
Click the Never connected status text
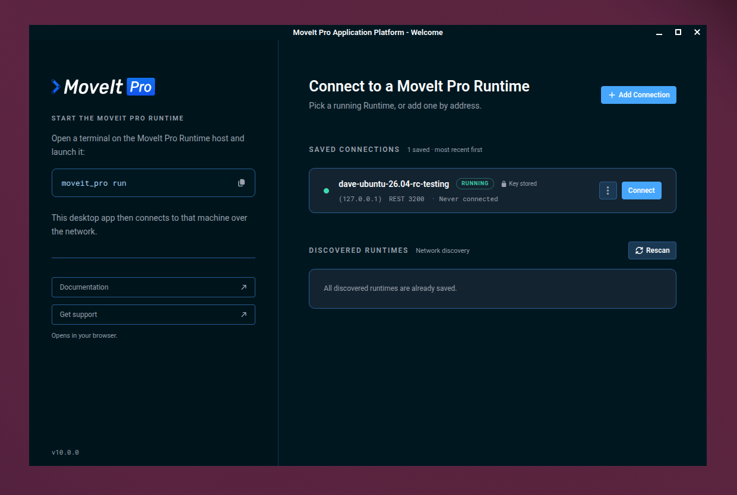pos(469,199)
